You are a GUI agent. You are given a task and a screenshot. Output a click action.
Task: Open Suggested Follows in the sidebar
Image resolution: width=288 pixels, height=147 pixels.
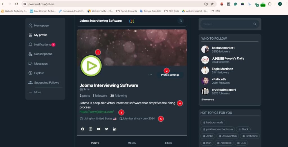click(44, 83)
